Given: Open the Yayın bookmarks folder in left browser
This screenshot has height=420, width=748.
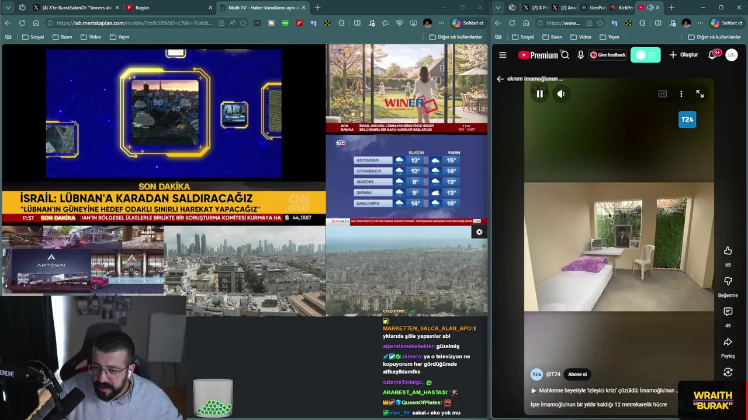Looking at the screenshot, I should [x=119, y=37].
